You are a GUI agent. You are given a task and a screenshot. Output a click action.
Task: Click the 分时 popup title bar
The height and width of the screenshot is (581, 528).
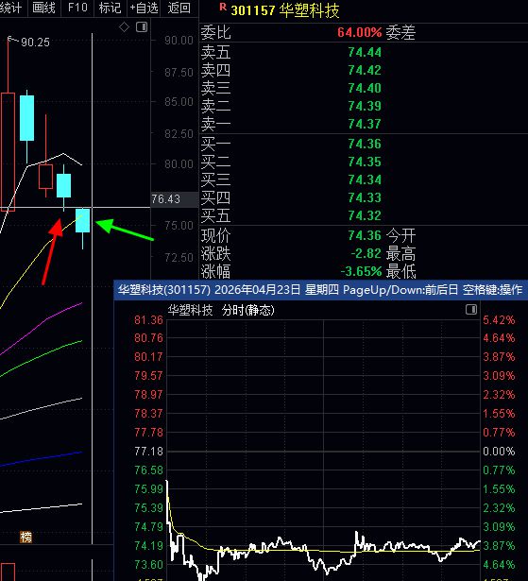[x=320, y=289]
